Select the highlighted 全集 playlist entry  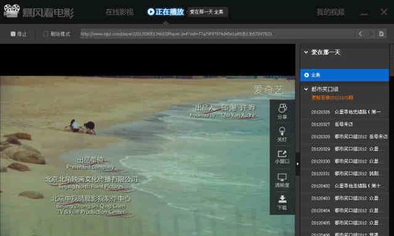(345, 75)
